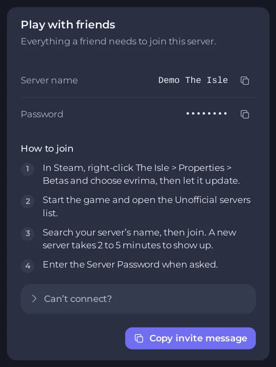
Task: Click step number 2 badge
Action: 28,201
